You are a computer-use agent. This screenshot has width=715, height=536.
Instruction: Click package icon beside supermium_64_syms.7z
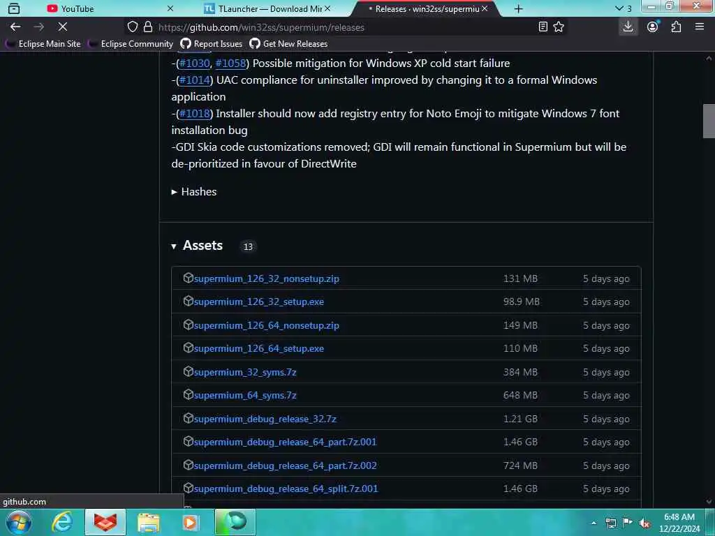click(x=188, y=395)
